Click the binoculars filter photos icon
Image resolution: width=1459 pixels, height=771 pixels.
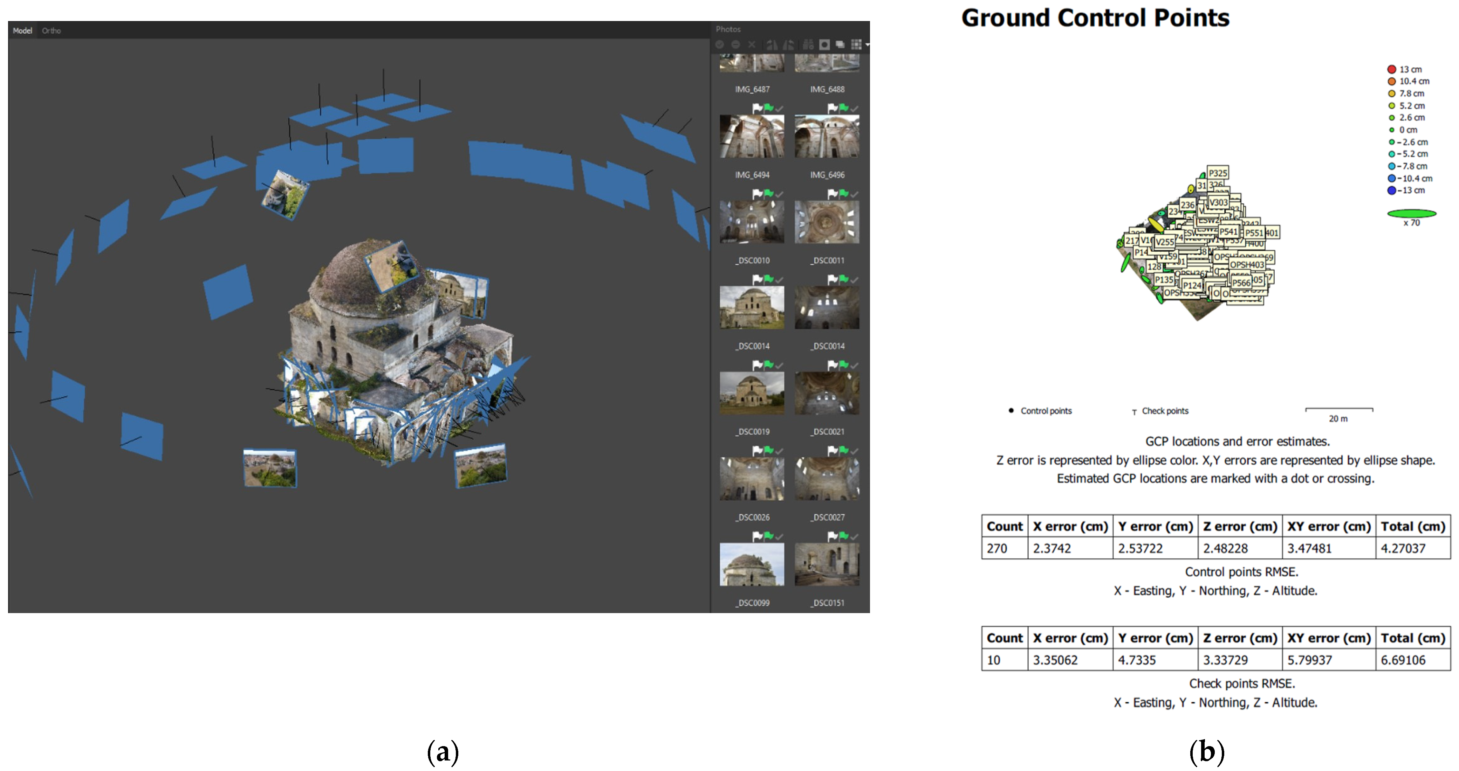coord(808,44)
